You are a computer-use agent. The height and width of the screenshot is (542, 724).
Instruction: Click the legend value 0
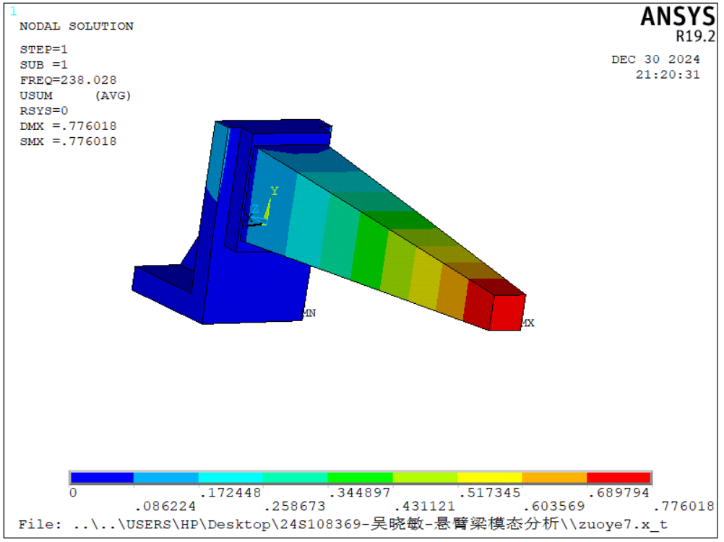coord(73,493)
